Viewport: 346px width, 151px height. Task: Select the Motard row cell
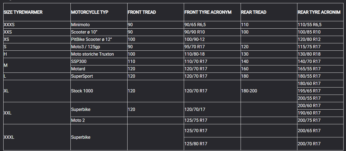78,69
